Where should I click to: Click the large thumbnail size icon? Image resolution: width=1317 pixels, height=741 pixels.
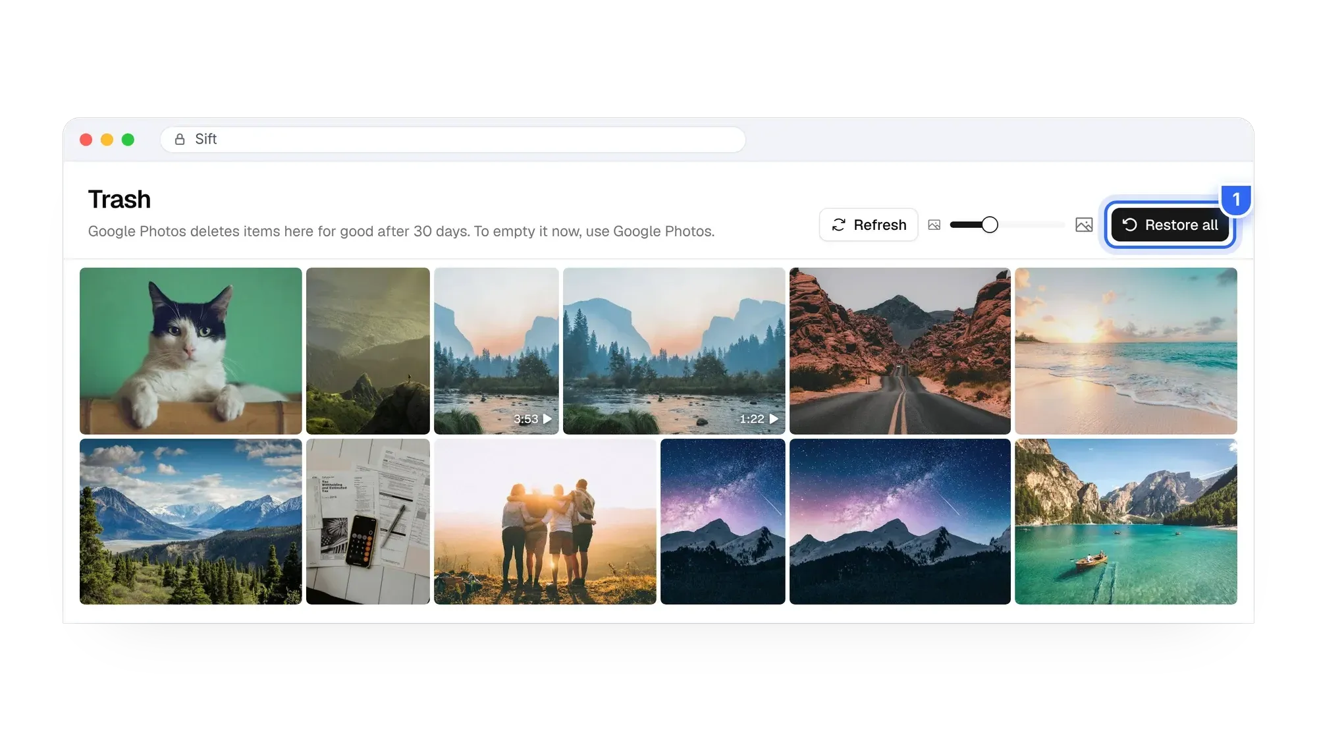click(1084, 225)
